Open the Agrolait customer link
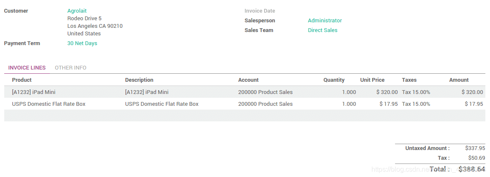 tap(77, 11)
